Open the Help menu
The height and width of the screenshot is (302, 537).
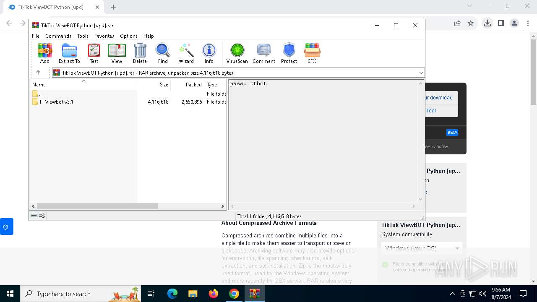click(149, 36)
